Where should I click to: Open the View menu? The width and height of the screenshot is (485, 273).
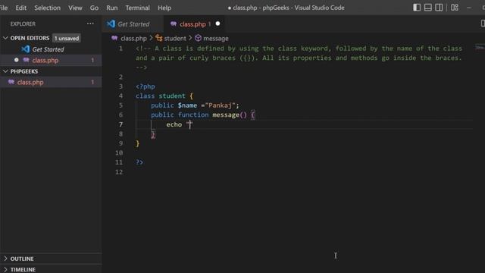[75, 8]
